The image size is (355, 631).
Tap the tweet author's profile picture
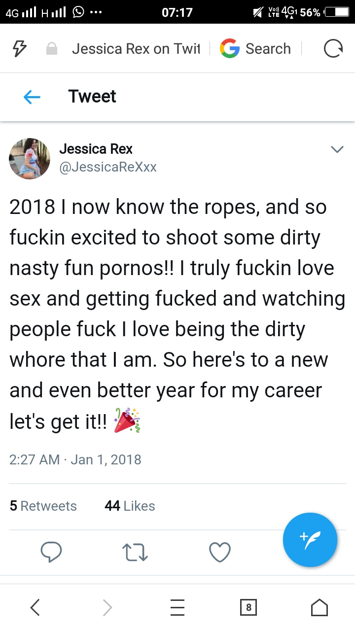pos(30,158)
